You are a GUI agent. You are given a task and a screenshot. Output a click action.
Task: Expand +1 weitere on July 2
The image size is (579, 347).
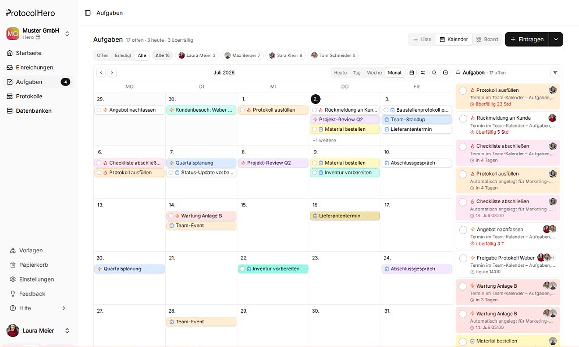(324, 140)
